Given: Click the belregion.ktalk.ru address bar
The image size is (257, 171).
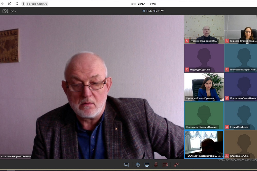Looking at the screenshot, I should 35,4.
